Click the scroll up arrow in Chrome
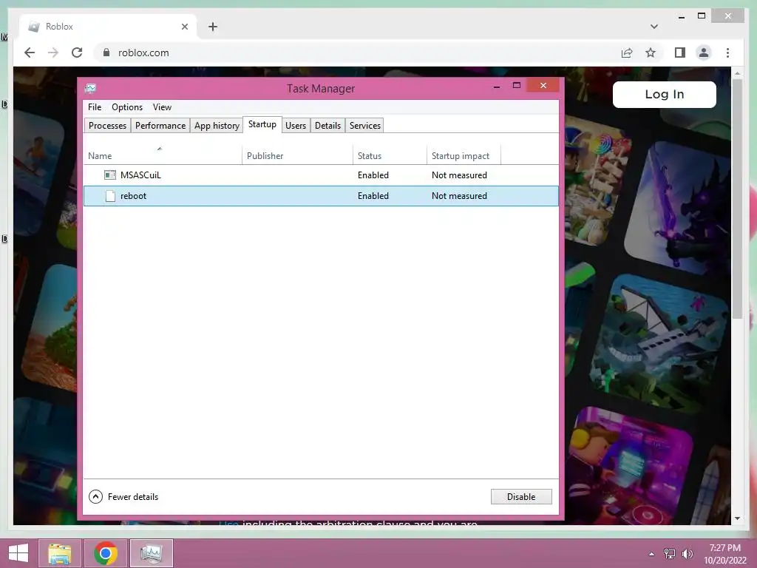 pos(737,73)
